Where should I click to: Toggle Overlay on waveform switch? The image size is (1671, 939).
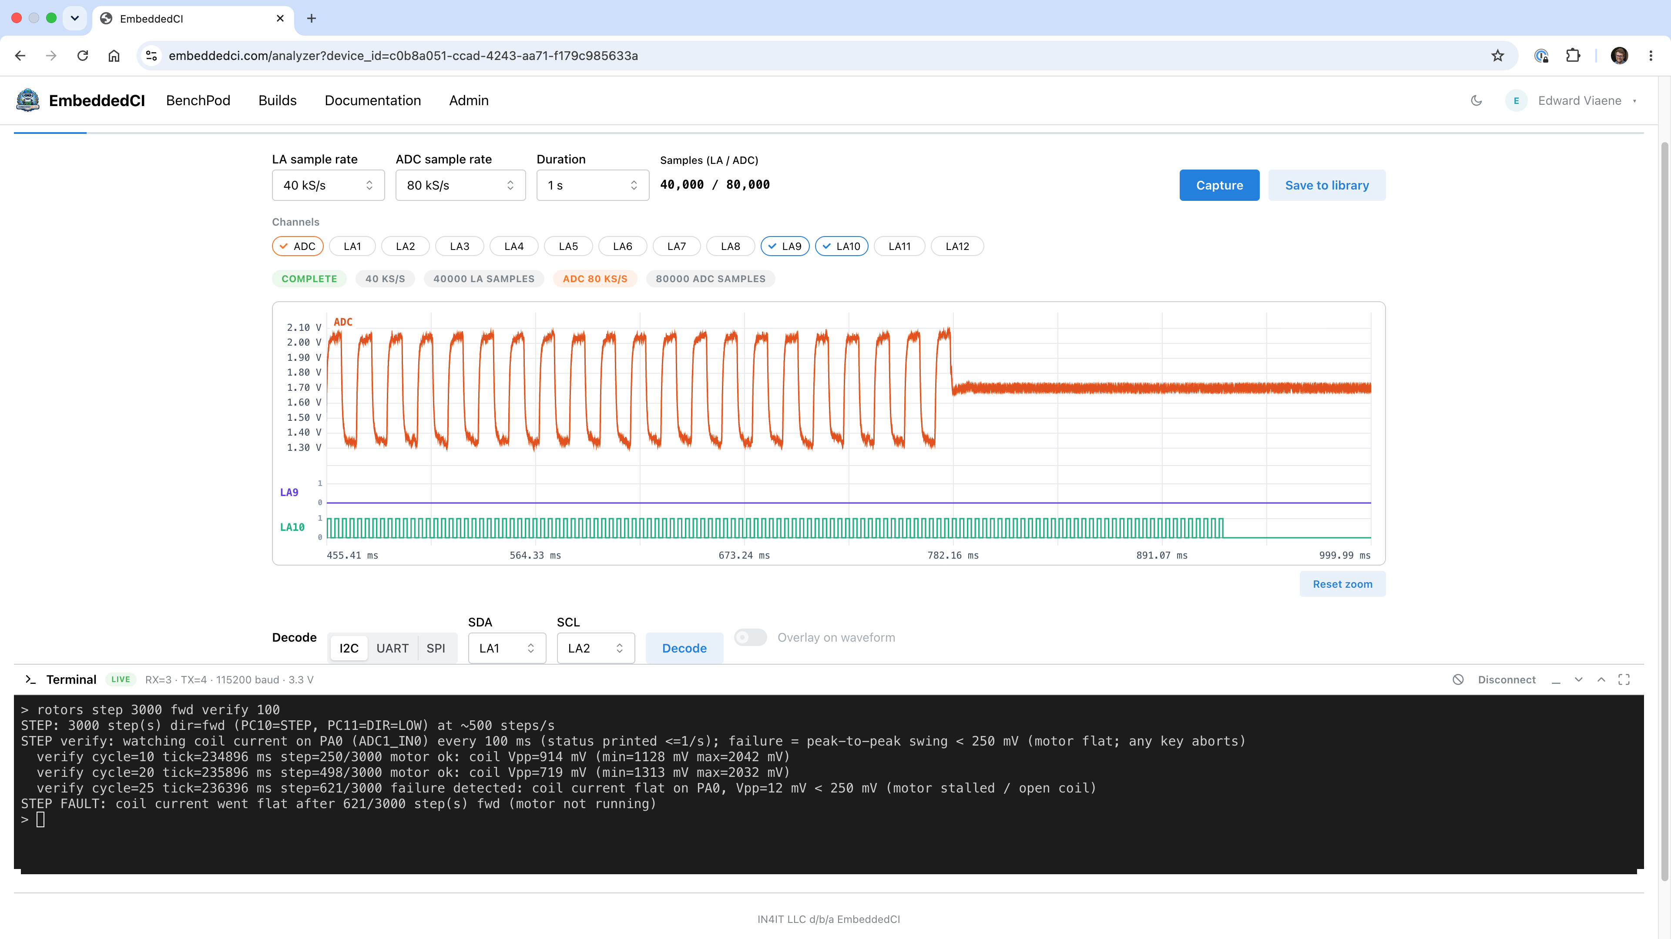(x=751, y=637)
